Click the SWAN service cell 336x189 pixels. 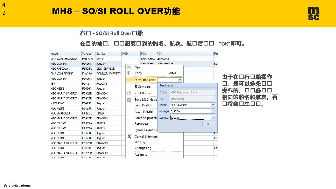[x=108, y=59]
